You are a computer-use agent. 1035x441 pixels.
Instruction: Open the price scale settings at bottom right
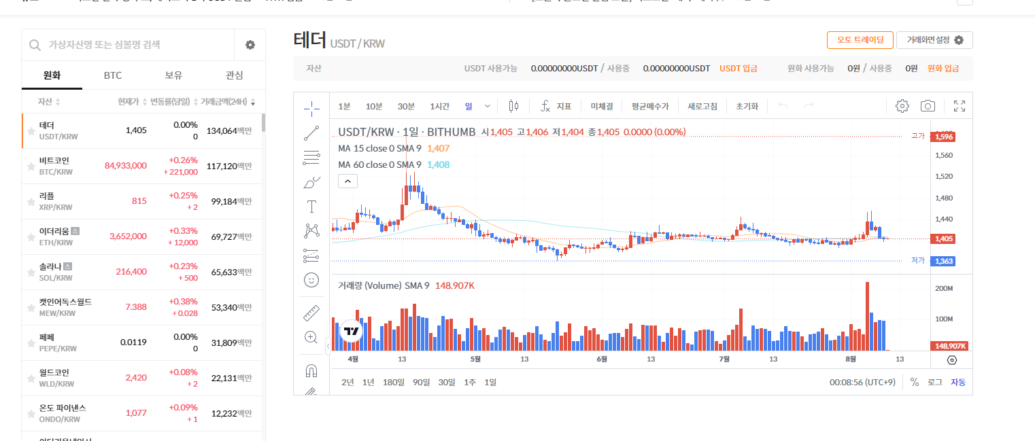pyautogui.click(x=951, y=360)
